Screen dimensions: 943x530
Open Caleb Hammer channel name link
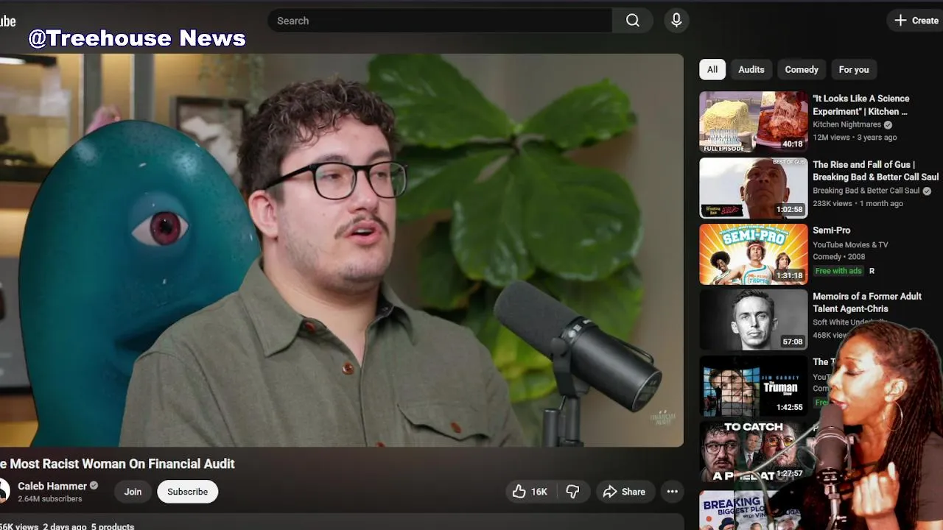point(52,486)
